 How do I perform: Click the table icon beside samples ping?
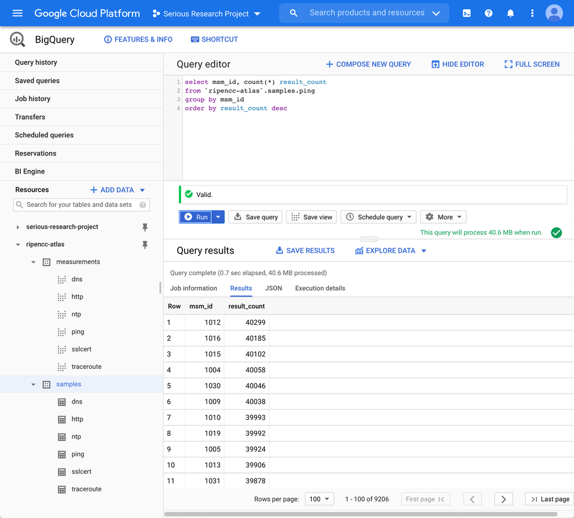point(62,454)
